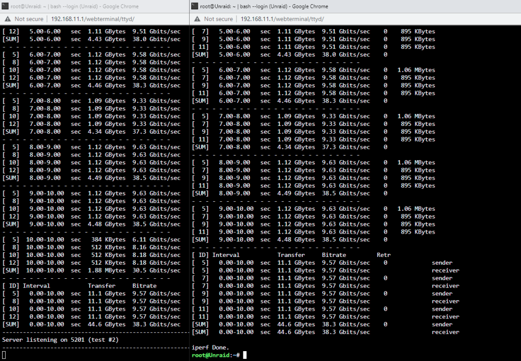Activate the left window title 'root@Unraid: ~ | bash --login'
This screenshot has height=361, width=521.
coord(75,6)
